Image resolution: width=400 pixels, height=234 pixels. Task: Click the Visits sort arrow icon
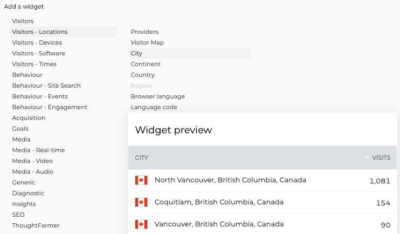(x=367, y=158)
